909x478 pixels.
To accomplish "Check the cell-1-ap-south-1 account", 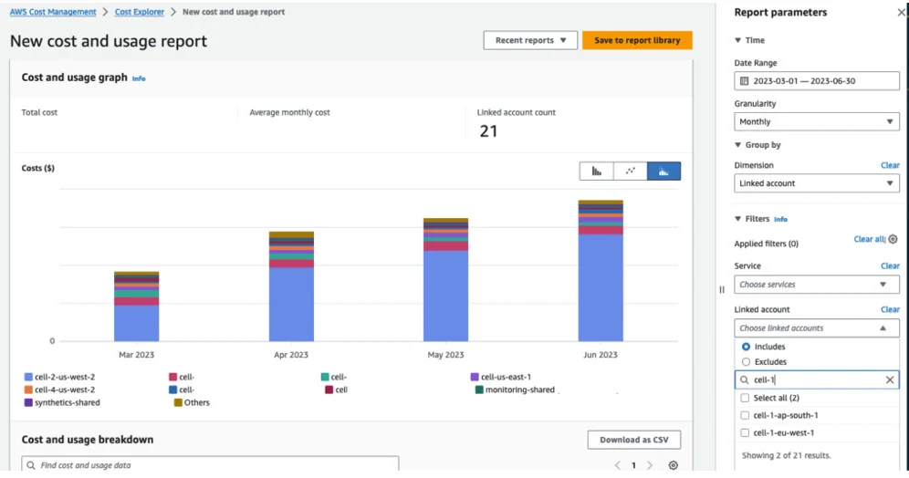I will click(x=746, y=415).
